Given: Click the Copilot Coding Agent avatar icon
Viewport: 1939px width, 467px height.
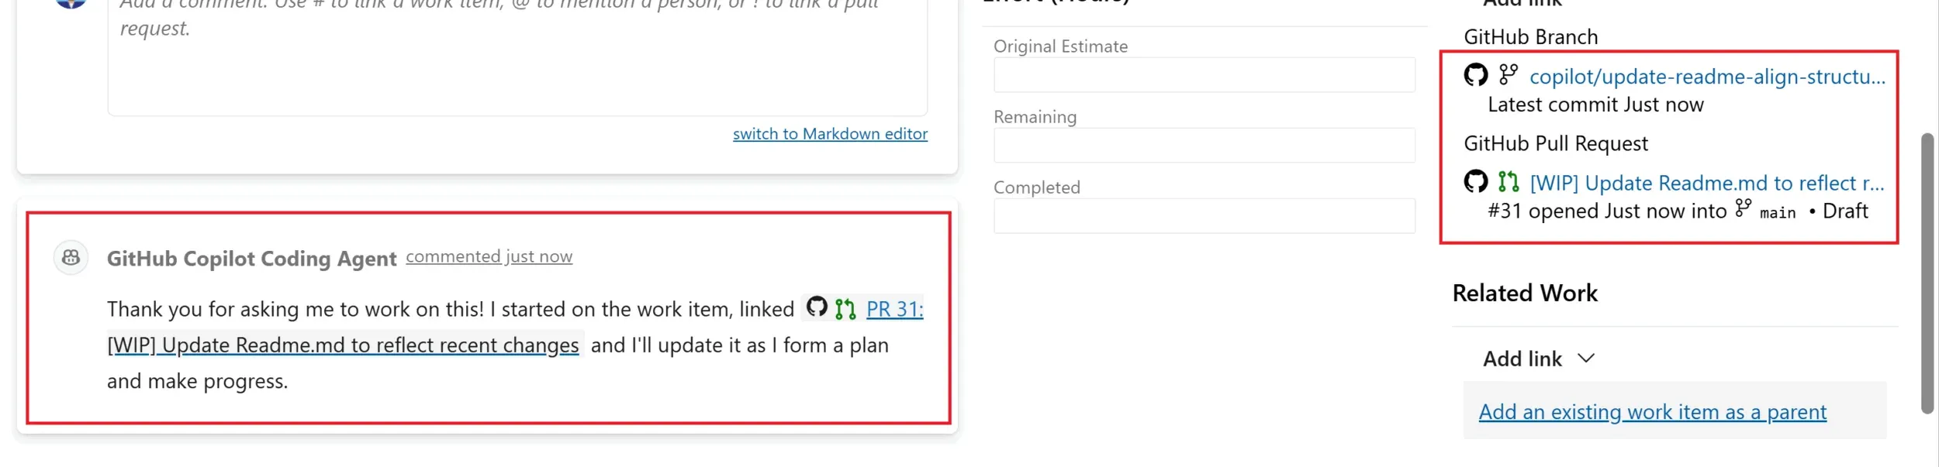Looking at the screenshot, I should tap(71, 258).
